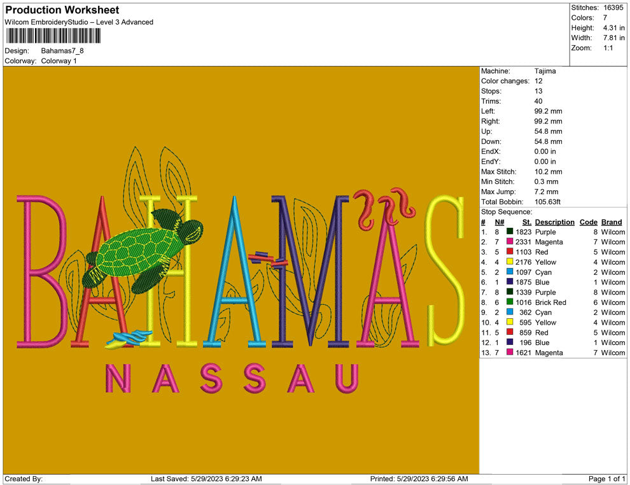The width and height of the screenshot is (630, 485).
Task: Click the blue swatch next to 196 Blue
Action: 510,342
